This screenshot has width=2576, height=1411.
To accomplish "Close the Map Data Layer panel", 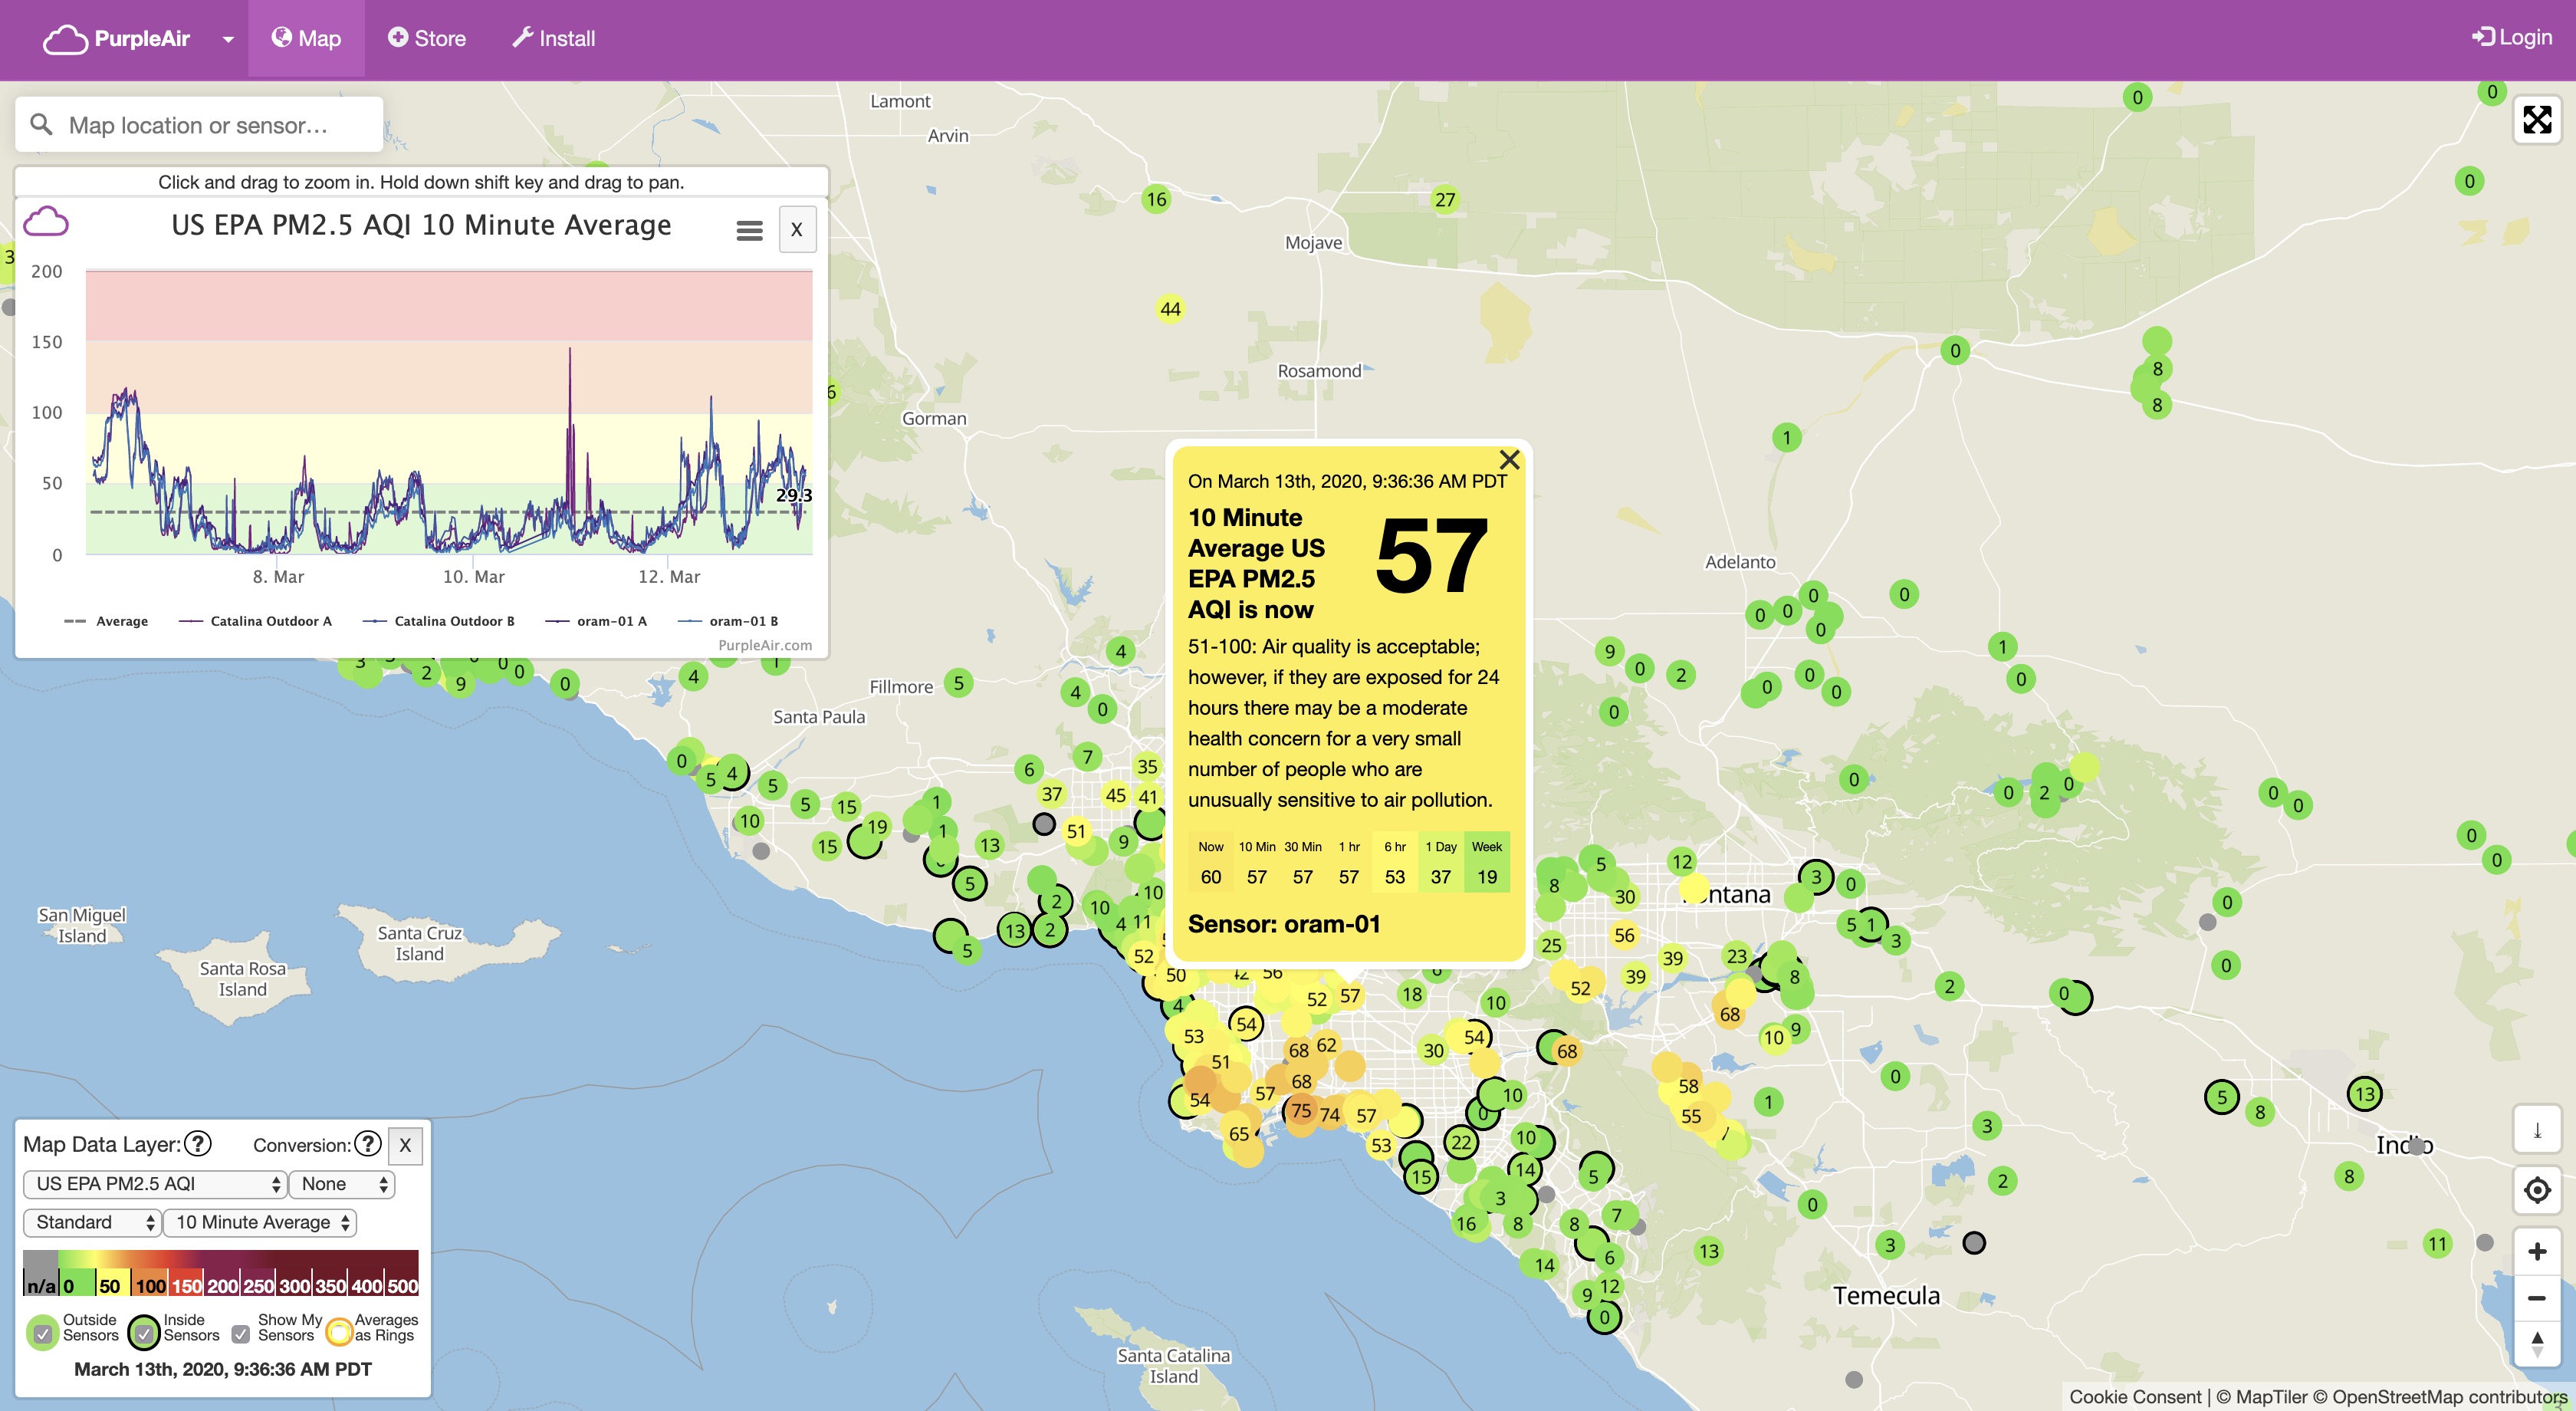I will point(405,1145).
